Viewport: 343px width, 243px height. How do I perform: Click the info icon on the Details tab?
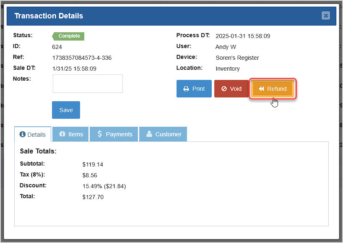pos(23,134)
